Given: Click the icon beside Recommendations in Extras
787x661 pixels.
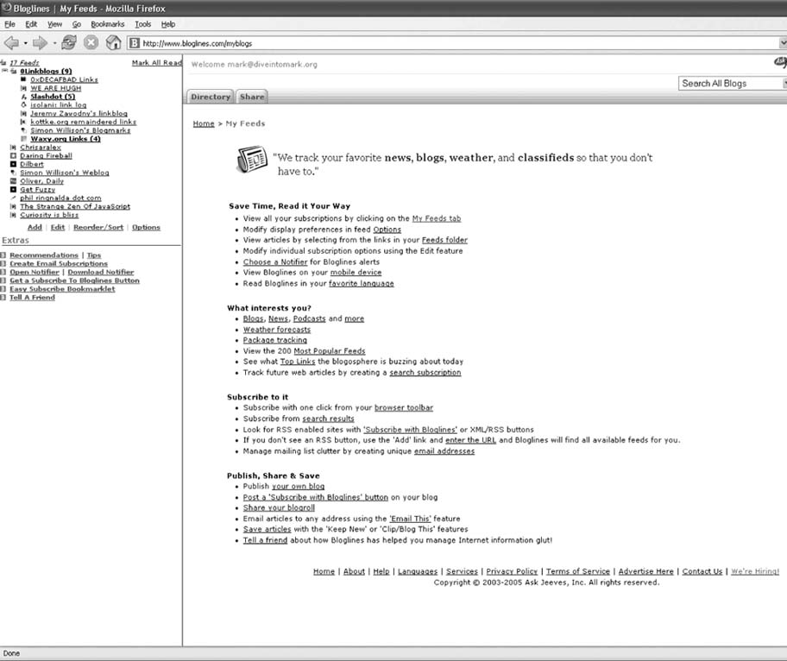Looking at the screenshot, I should [x=3, y=255].
